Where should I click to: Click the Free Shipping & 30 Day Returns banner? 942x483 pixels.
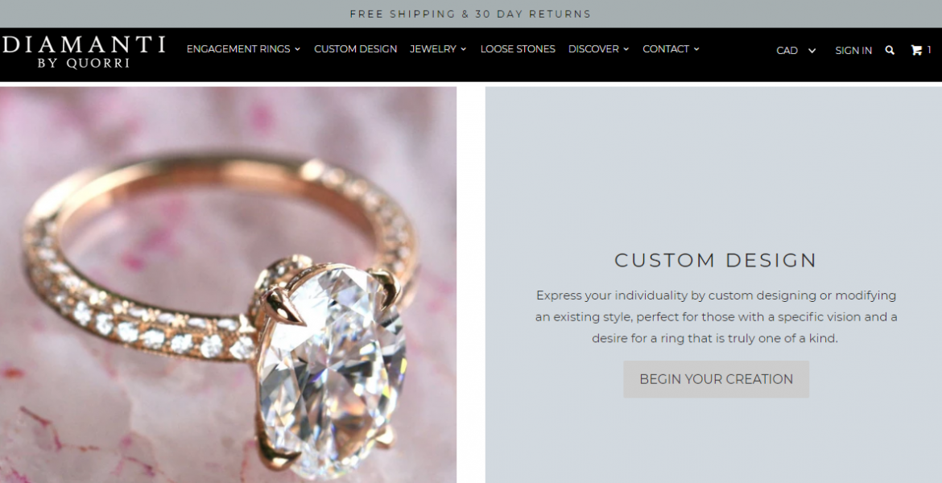(470, 14)
